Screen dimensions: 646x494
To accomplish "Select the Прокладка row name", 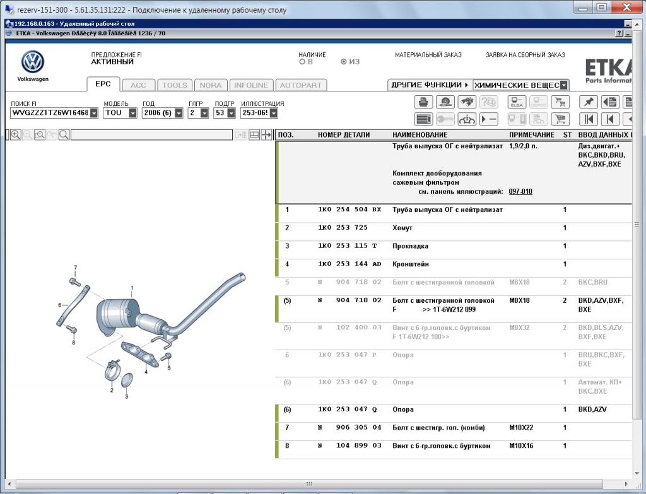I will pyautogui.click(x=410, y=246).
